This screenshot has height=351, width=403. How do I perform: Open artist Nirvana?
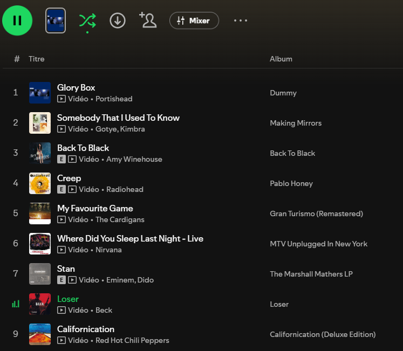click(x=108, y=250)
